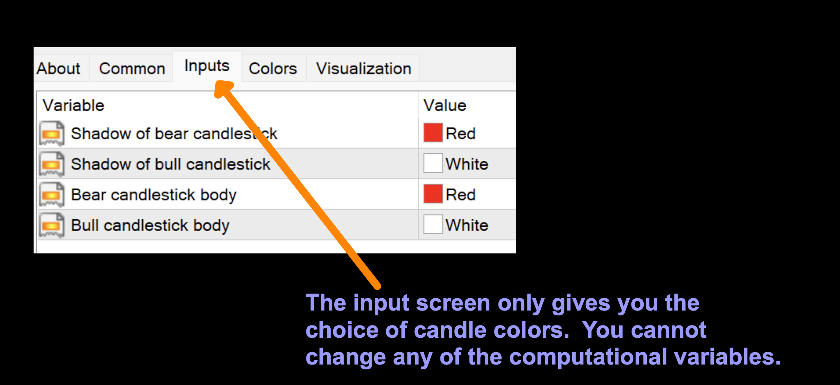This screenshot has height=385, width=840.
Task: Open the About tab
Action: [58, 69]
